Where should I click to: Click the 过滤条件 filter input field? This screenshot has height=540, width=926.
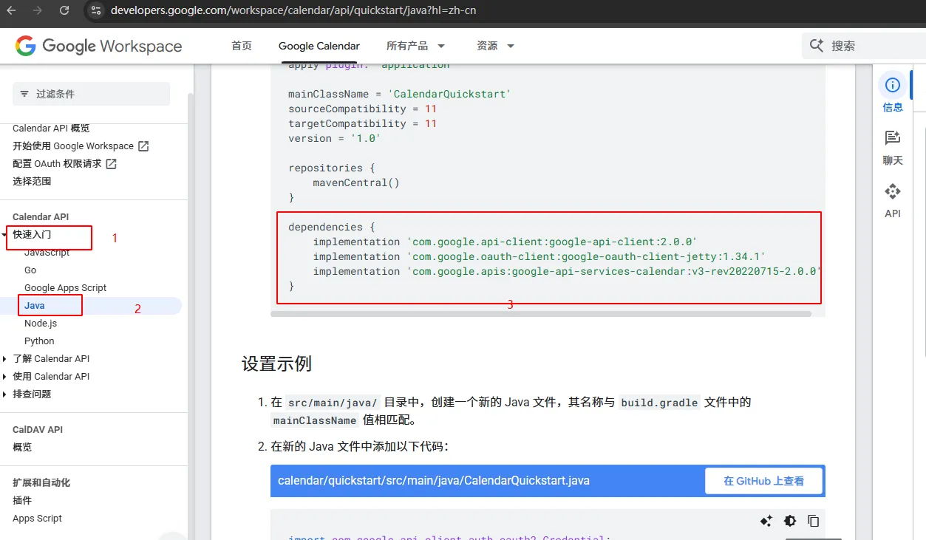(92, 94)
